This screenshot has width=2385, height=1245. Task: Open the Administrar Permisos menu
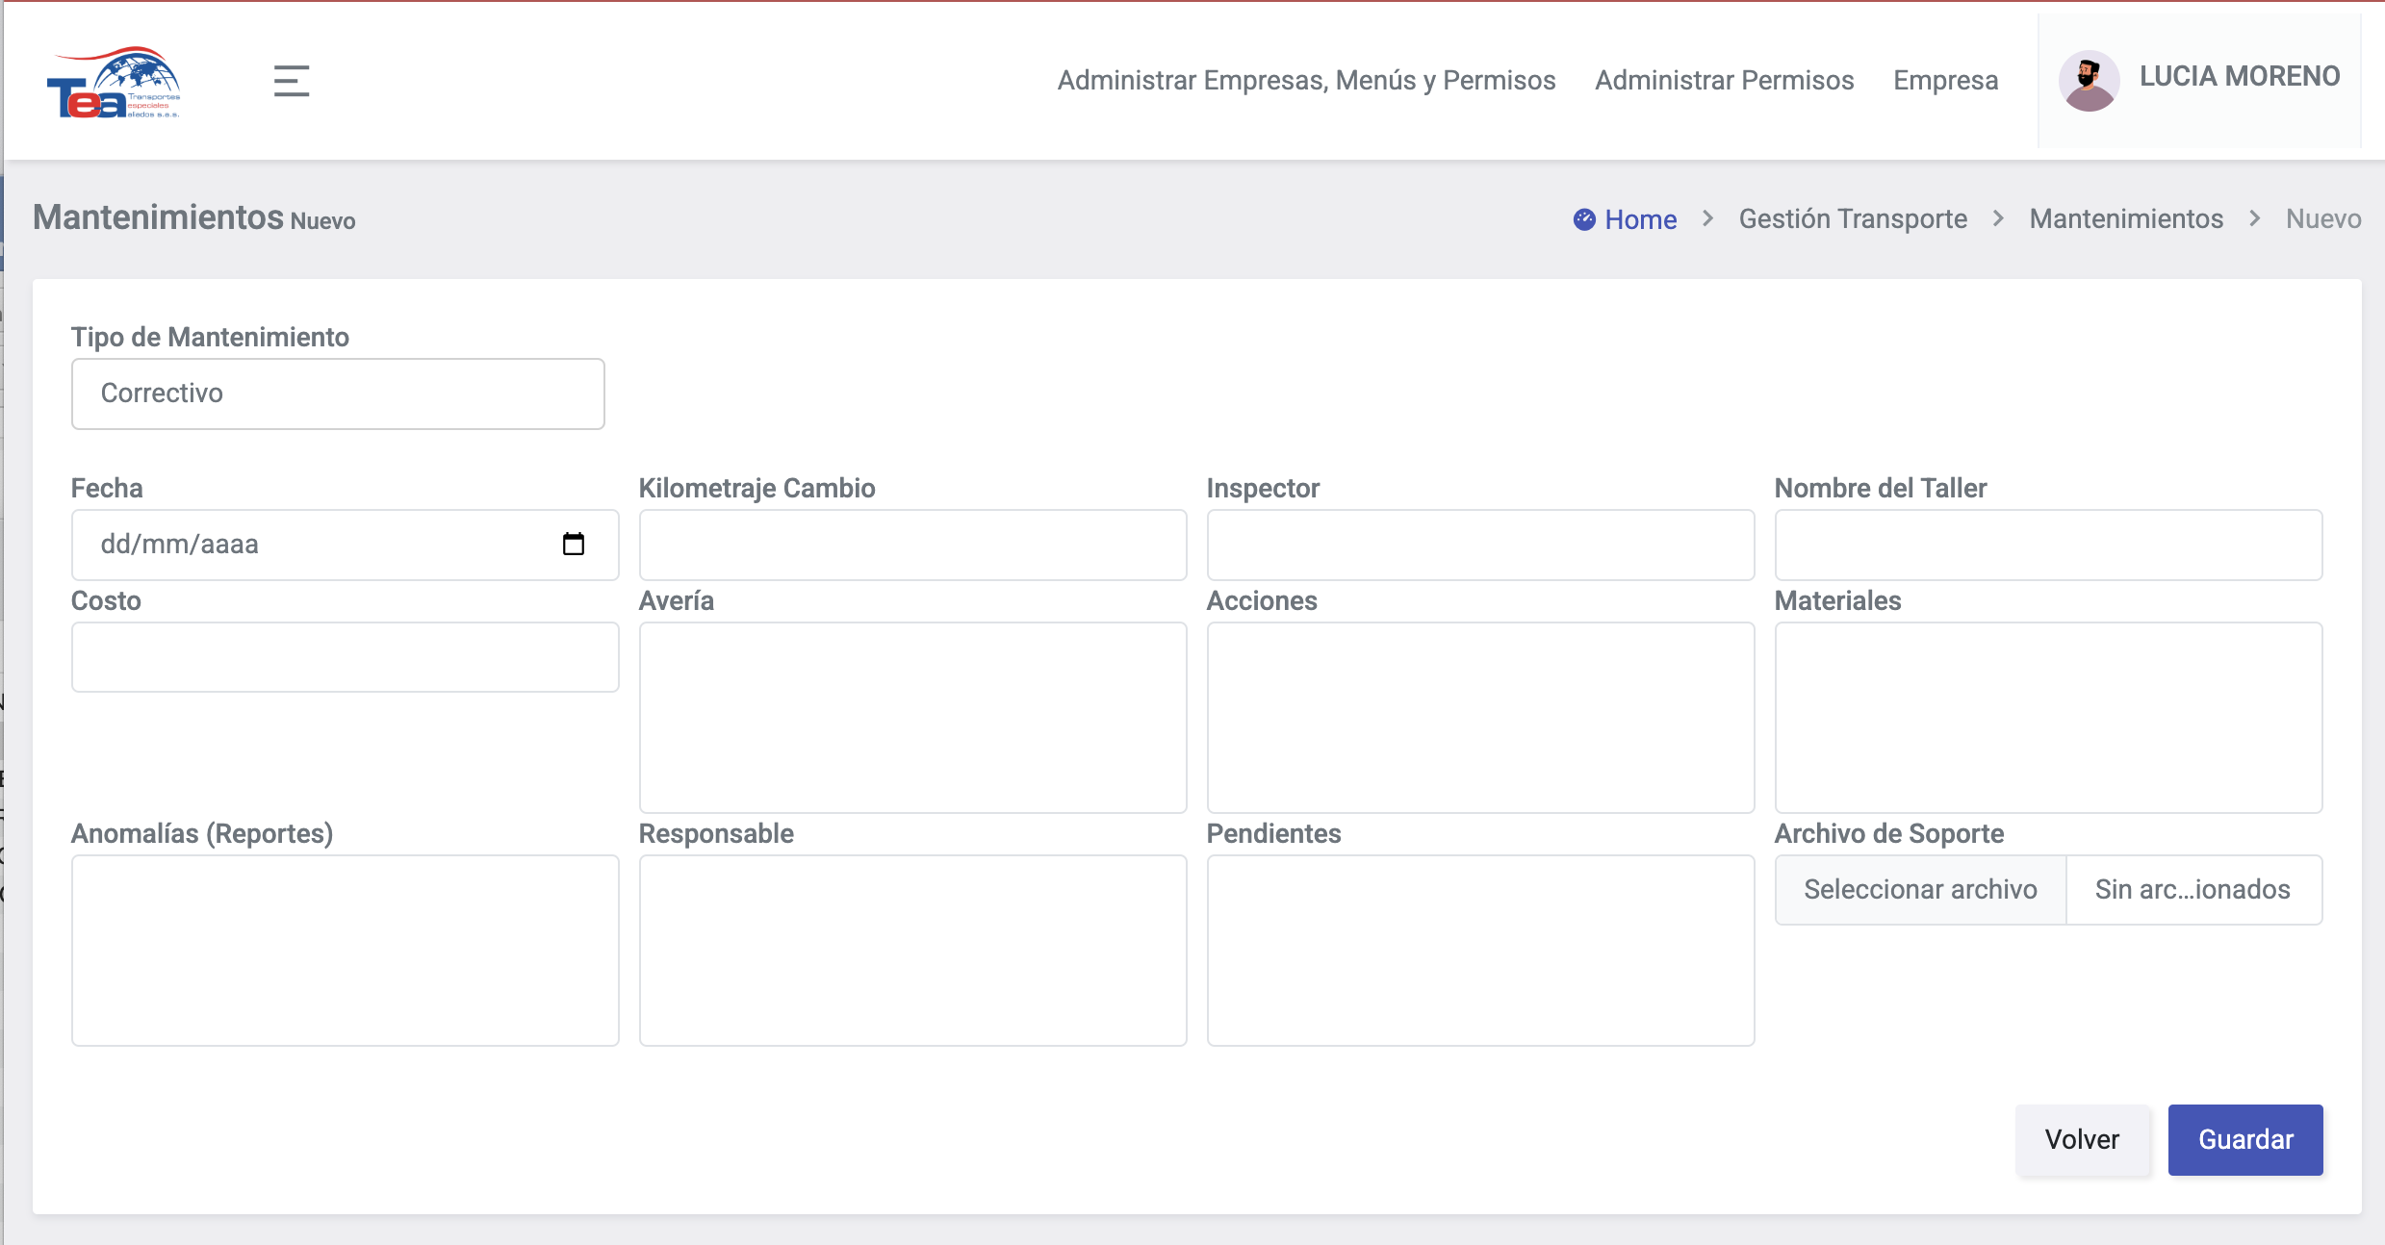(x=1724, y=81)
